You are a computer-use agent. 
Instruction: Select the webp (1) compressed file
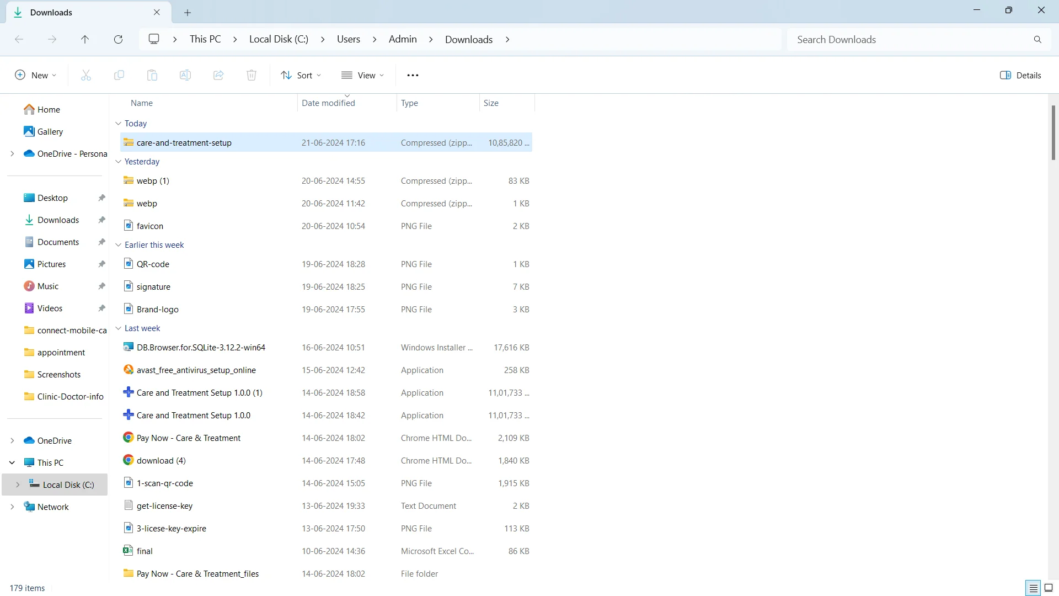pyautogui.click(x=326, y=180)
